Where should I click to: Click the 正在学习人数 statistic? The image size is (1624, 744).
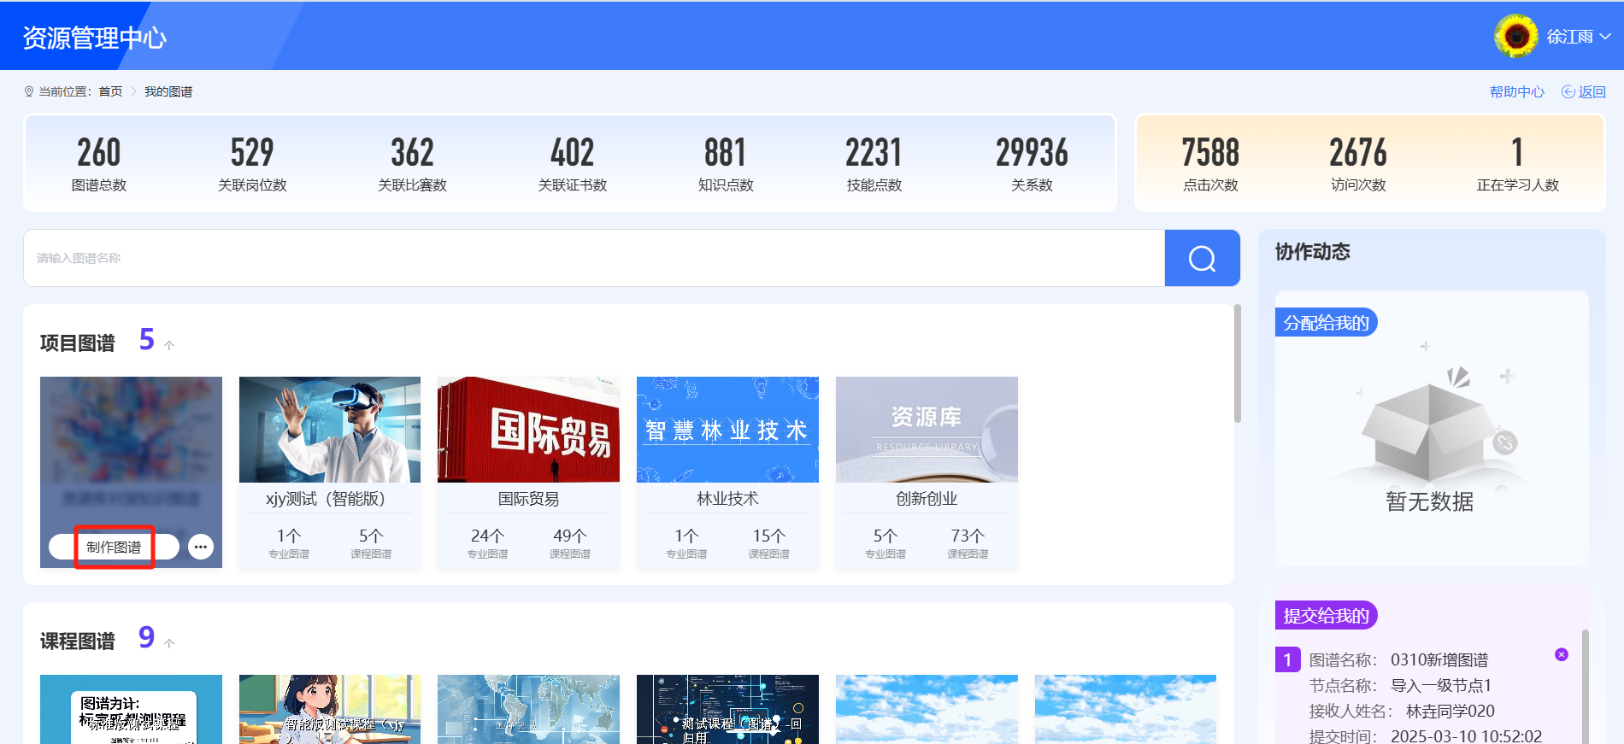pyautogui.click(x=1518, y=163)
